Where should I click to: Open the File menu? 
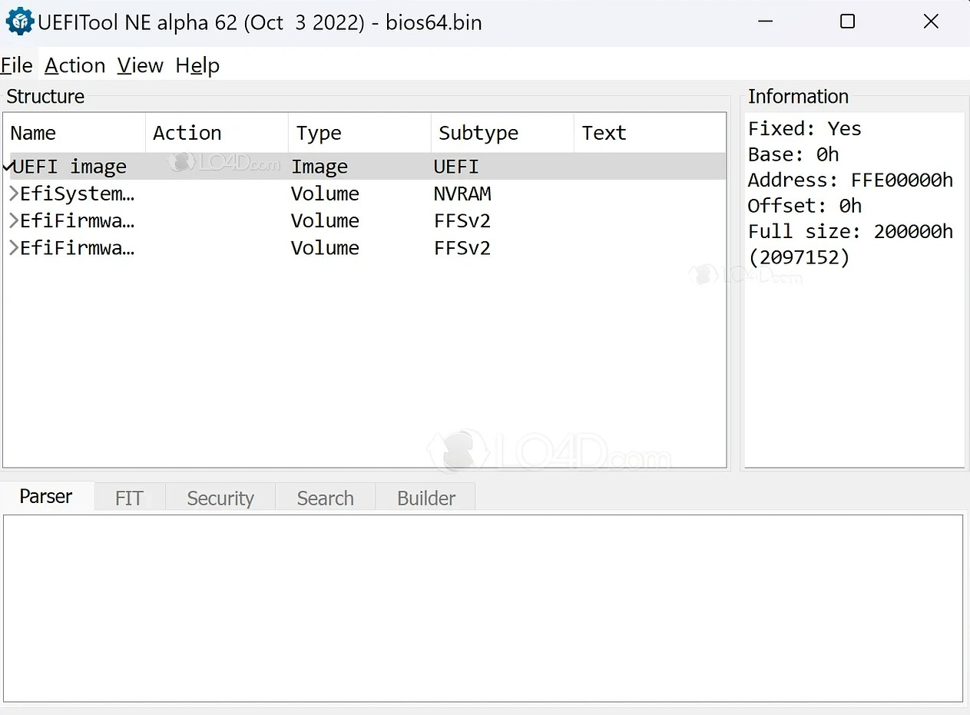point(16,65)
